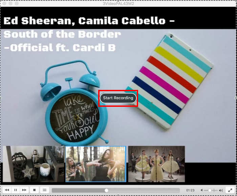
Task: Select the home decor shelf thumbnail
Action: pyautogui.click(x=34, y=164)
